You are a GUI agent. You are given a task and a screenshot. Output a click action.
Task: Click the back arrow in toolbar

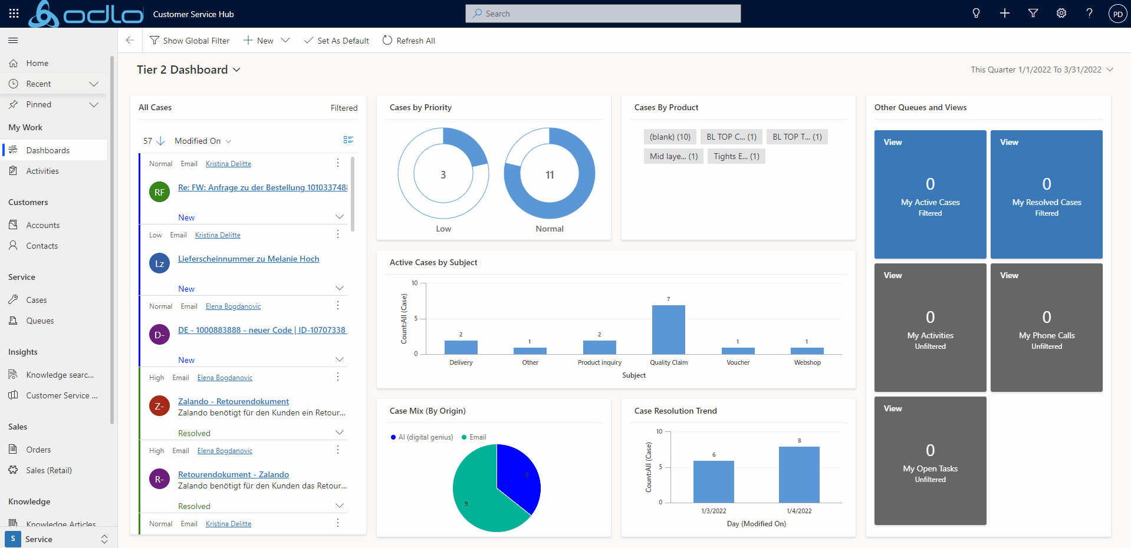[130, 41]
